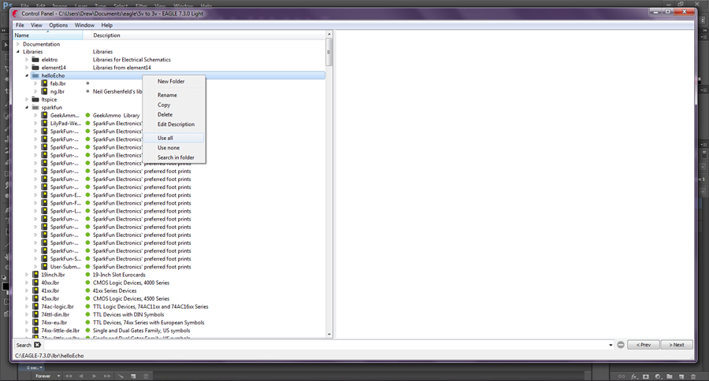Viewport: 709px width, 381px height.
Task: Expand the SparkFun-E... library arrow
Action: (35, 195)
